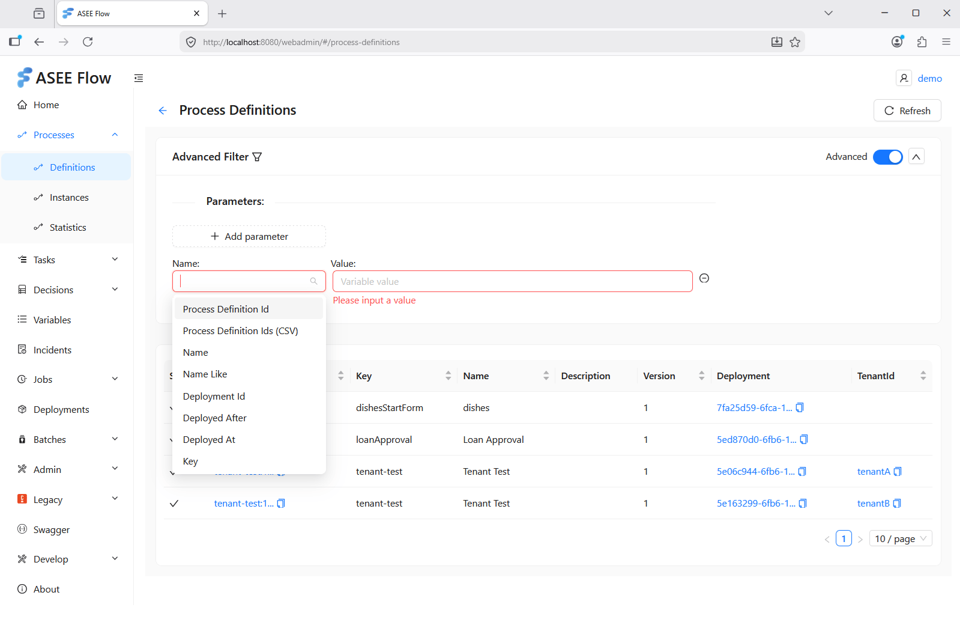The height and width of the screenshot is (637, 960).
Task: Copy deployment id 5e06c944-6fb6-1...
Action: tap(802, 471)
